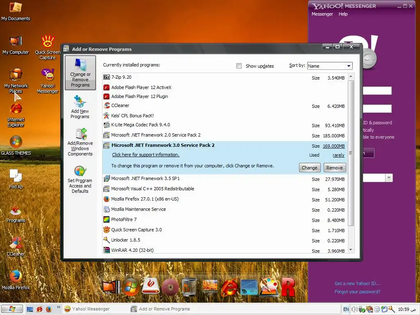420x315 pixels.
Task: Click the program list scroll down arrow
Action: pyautogui.click(x=351, y=250)
